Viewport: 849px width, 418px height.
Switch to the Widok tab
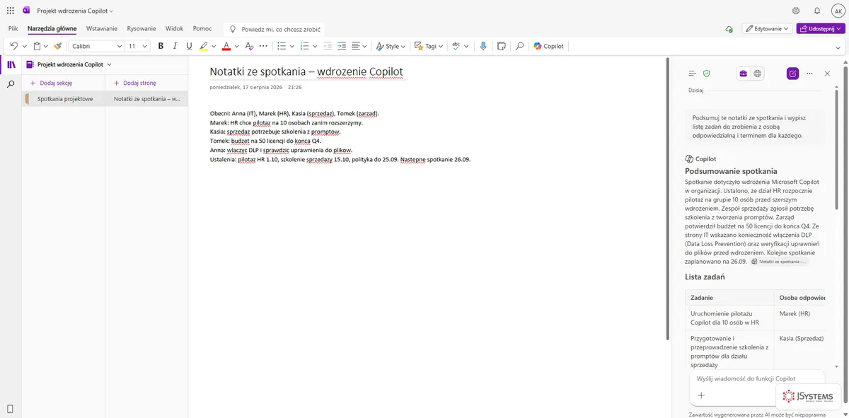[174, 29]
